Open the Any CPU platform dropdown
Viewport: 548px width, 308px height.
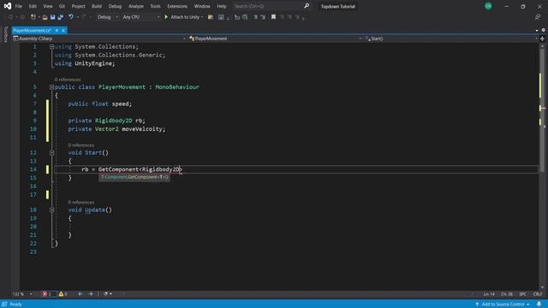(x=140, y=17)
